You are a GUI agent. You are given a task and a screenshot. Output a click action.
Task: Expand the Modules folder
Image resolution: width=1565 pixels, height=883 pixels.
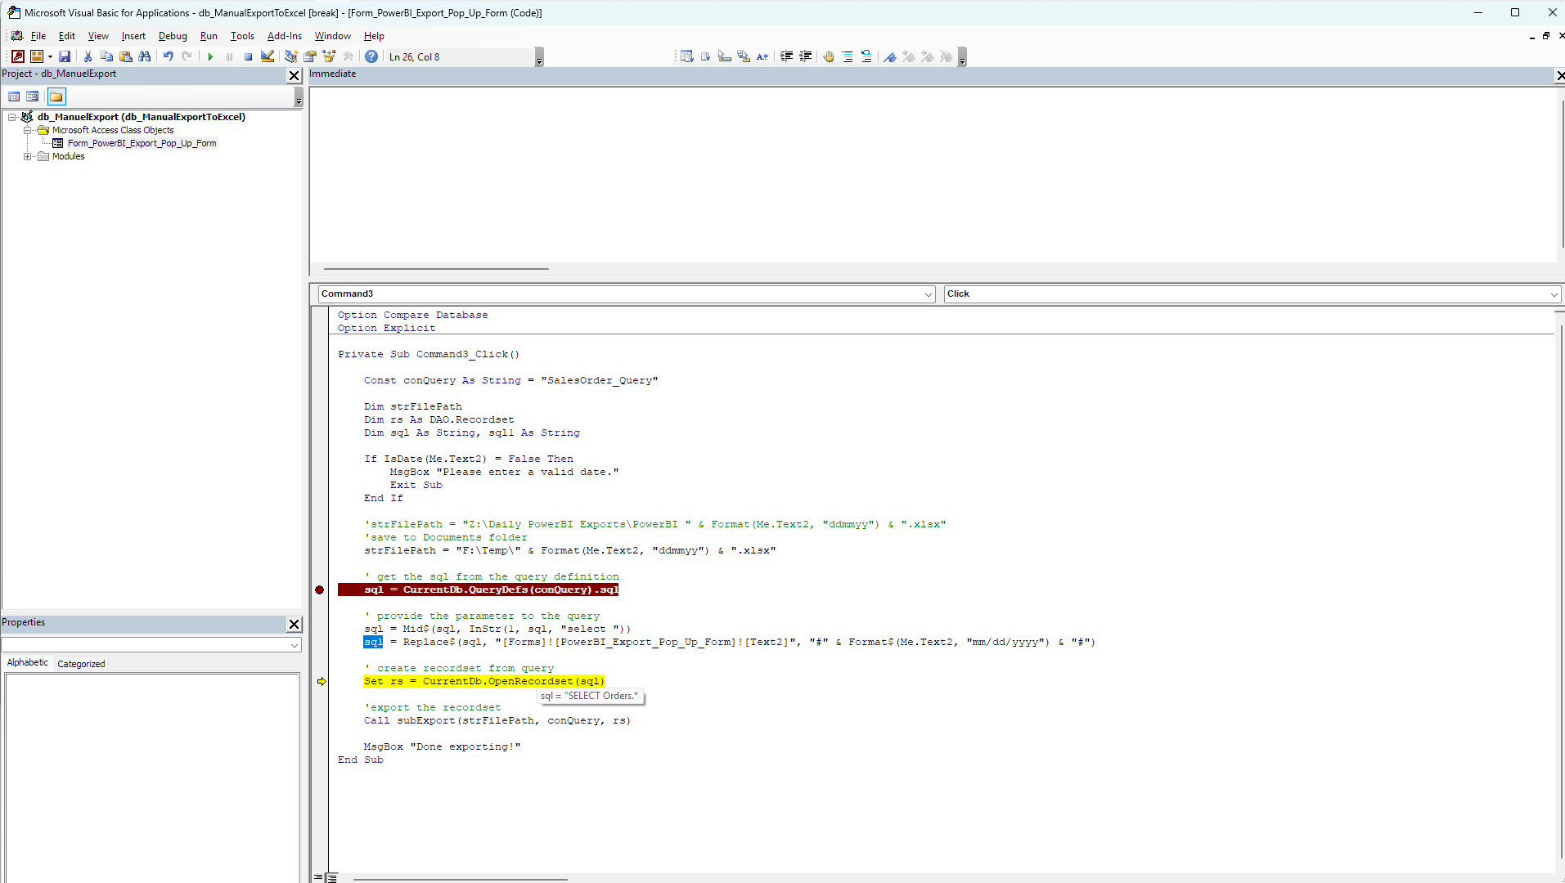pyautogui.click(x=27, y=156)
